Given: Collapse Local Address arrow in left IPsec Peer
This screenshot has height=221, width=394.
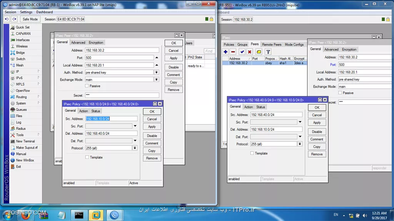Looking at the screenshot, I should point(157,65).
